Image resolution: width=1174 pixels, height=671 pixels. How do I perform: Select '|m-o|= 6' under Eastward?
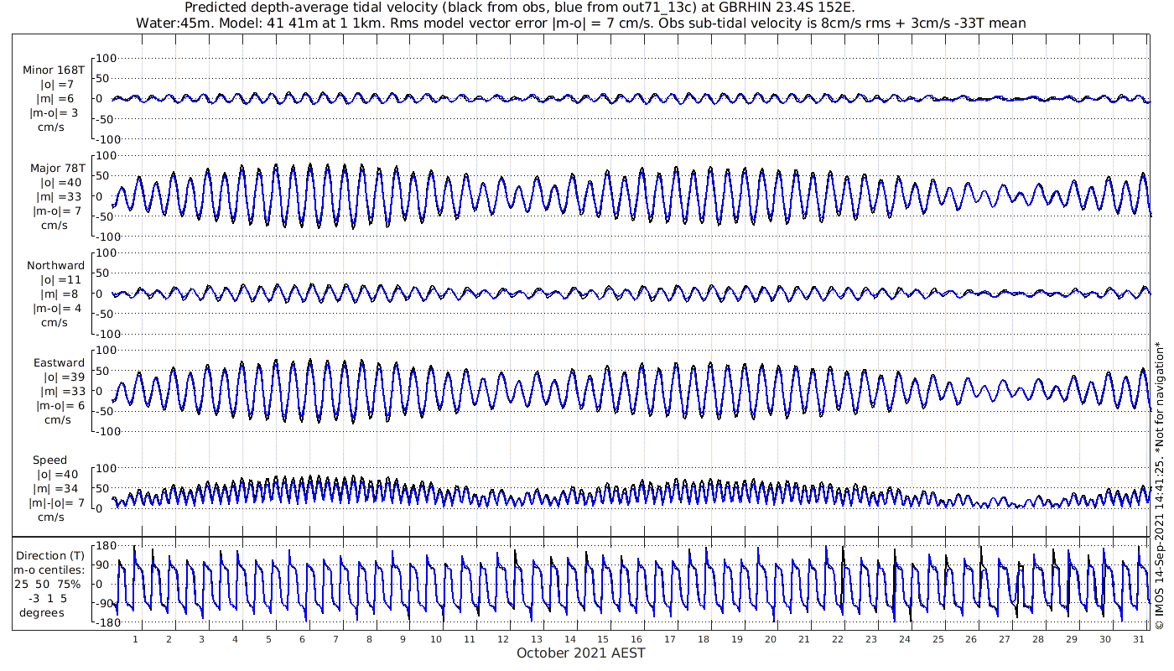pos(59,406)
